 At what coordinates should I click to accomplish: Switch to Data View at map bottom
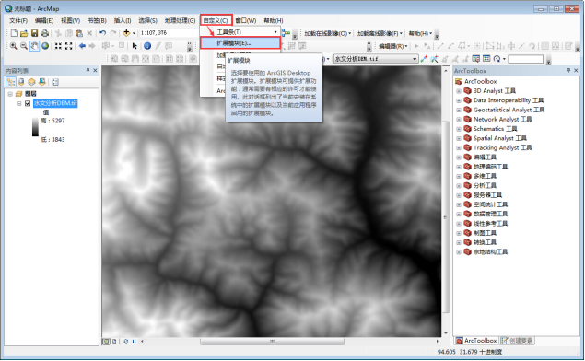coord(106,342)
